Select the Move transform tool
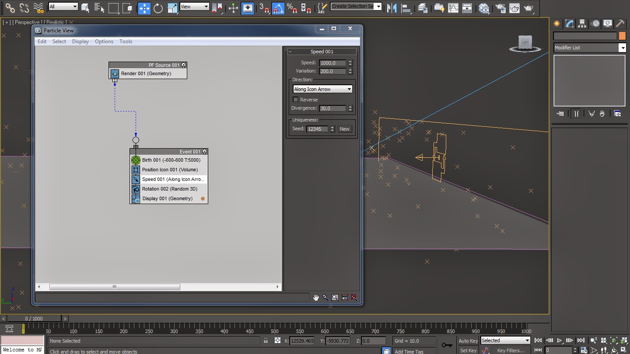Screen dimensions: 630x354 pyautogui.click(x=144, y=8)
